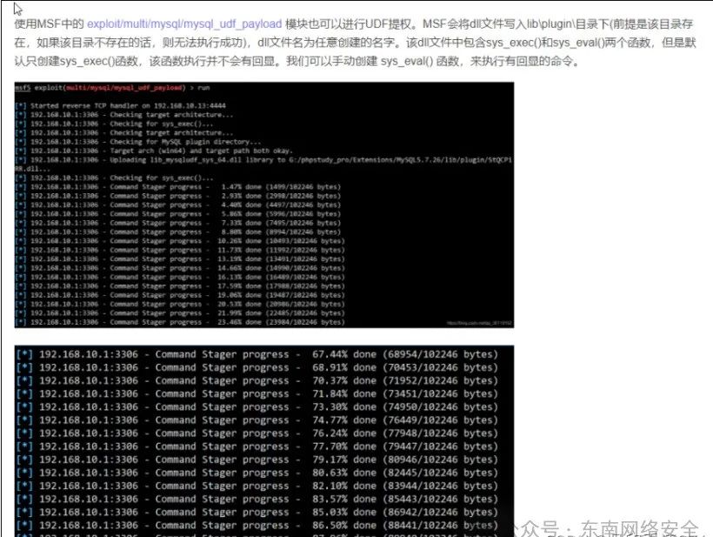Click the '77.70% done (79447/102246 bytes)' line
The width and height of the screenshot is (713, 537).
point(257,446)
